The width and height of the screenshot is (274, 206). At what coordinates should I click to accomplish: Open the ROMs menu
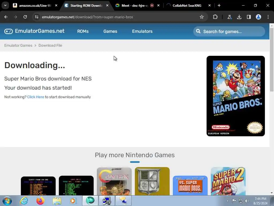(83, 31)
